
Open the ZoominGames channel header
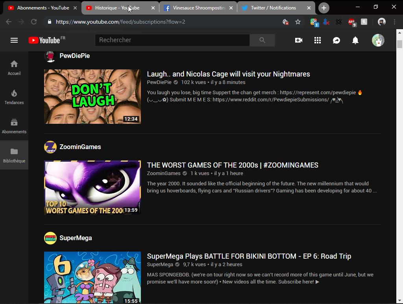coord(80,147)
